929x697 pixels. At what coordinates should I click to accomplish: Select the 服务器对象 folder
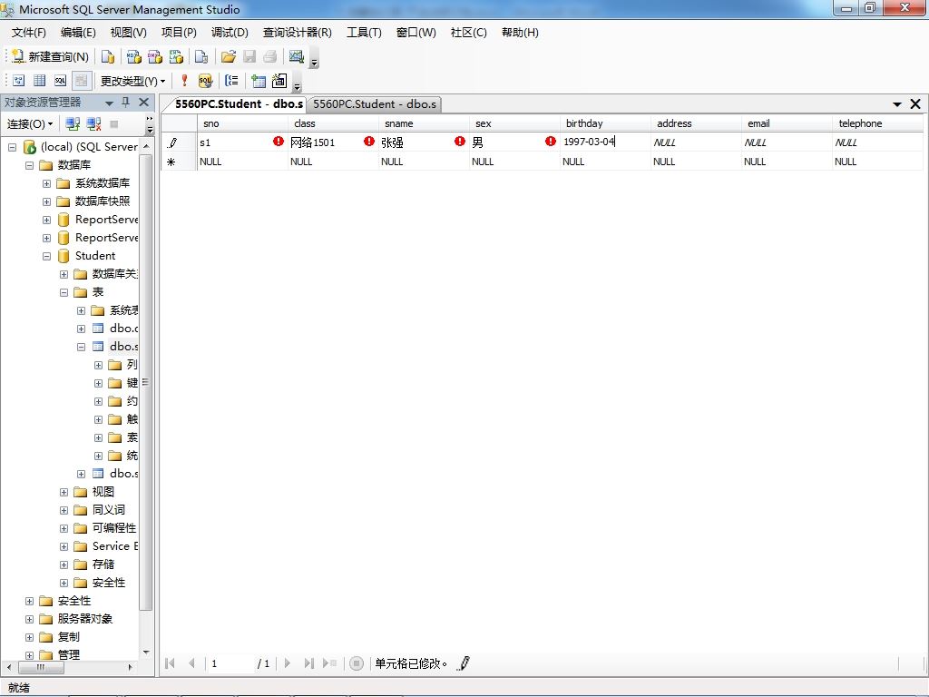click(84, 619)
